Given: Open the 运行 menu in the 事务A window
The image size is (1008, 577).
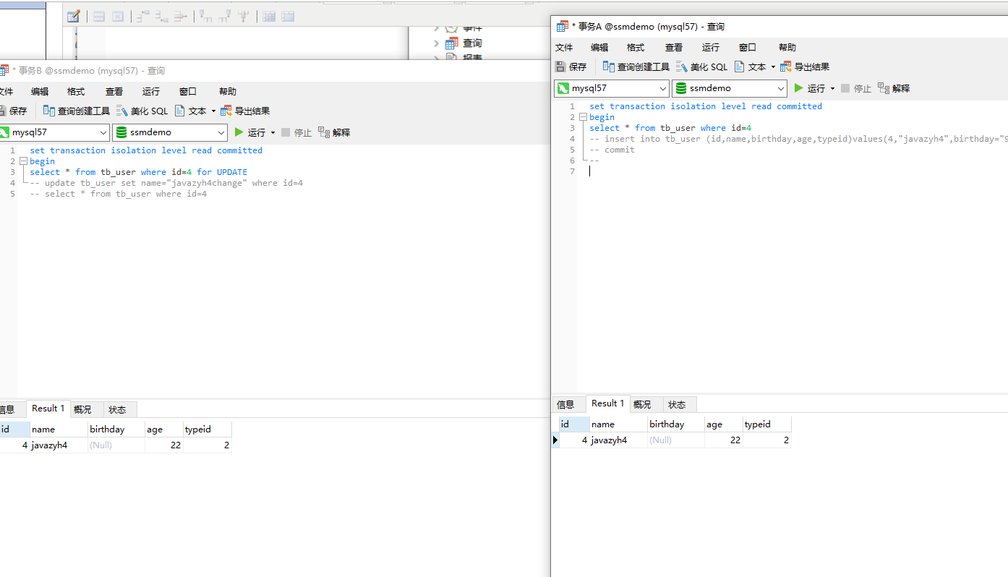Looking at the screenshot, I should coord(711,47).
